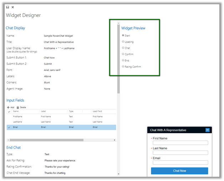
Task: Click the Save icon at top left
Action: click(8, 7)
